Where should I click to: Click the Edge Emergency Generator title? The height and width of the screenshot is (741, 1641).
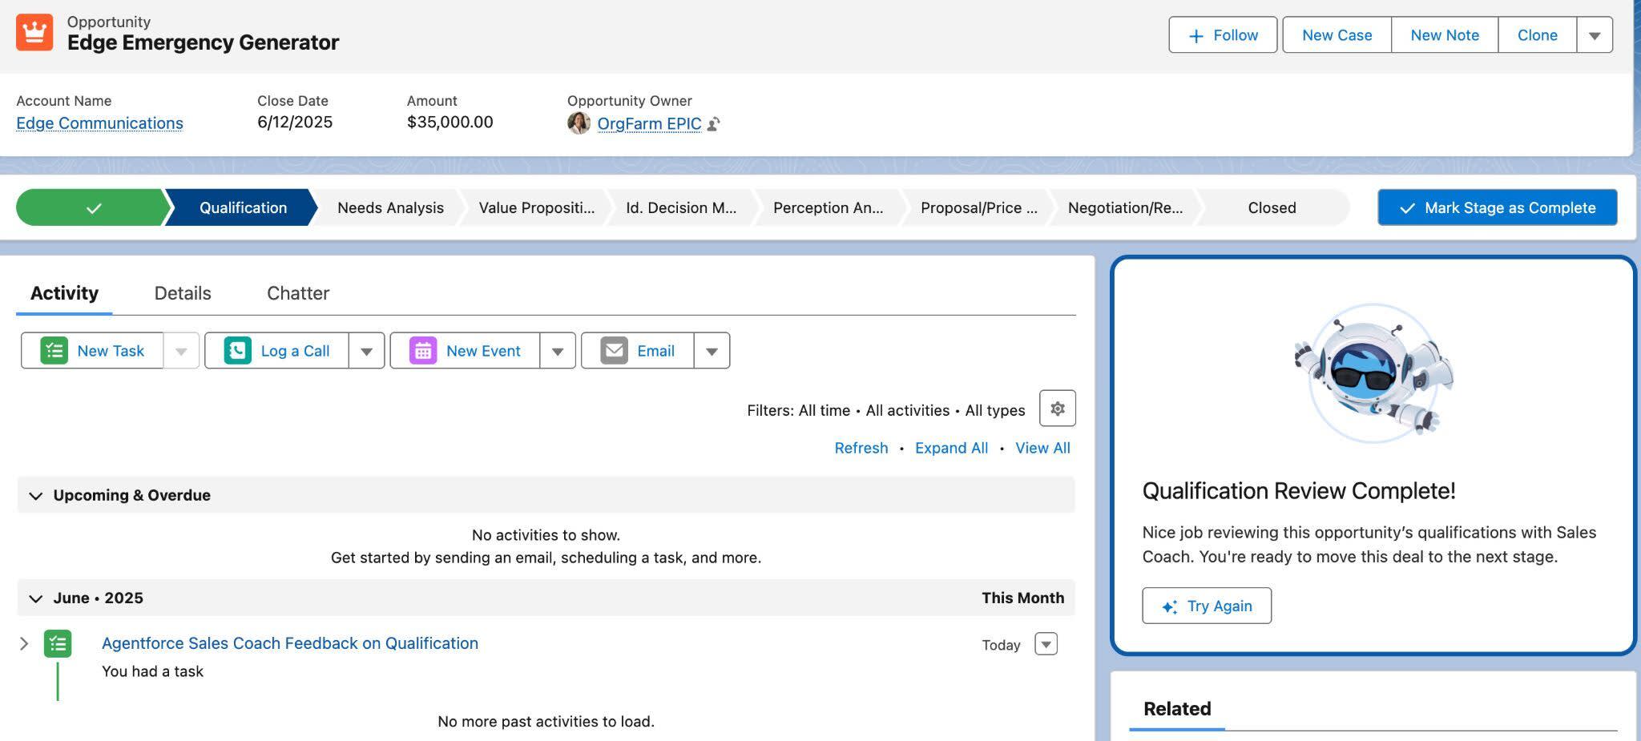(203, 42)
